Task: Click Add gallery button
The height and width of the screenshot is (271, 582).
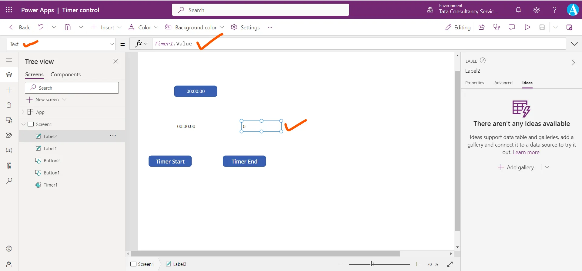Action: [x=516, y=167]
